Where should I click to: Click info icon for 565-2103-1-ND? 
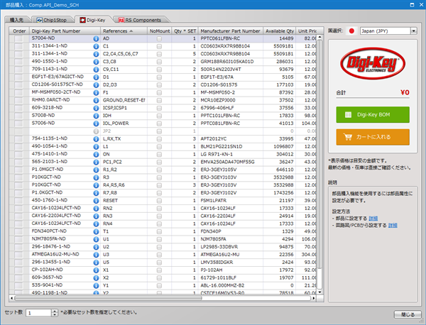click(96, 162)
